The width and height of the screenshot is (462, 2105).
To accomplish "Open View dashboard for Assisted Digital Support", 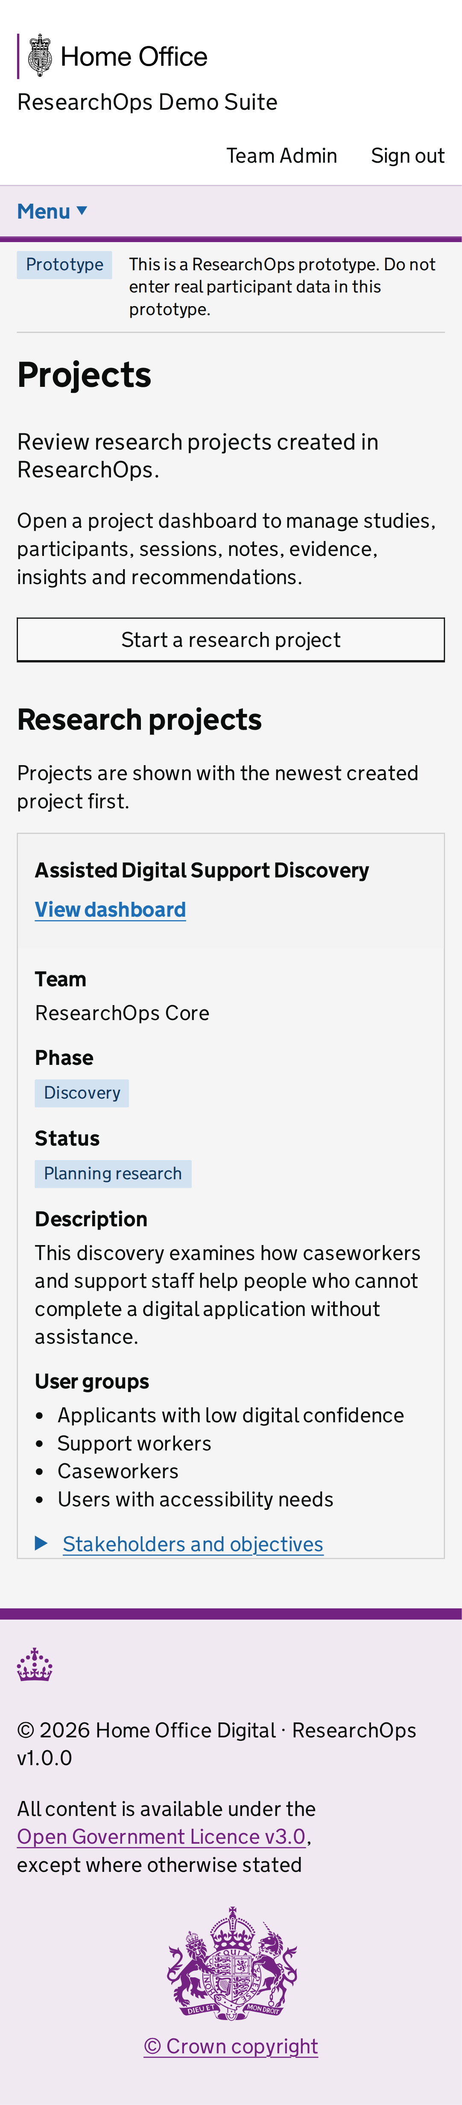I will click(x=111, y=909).
